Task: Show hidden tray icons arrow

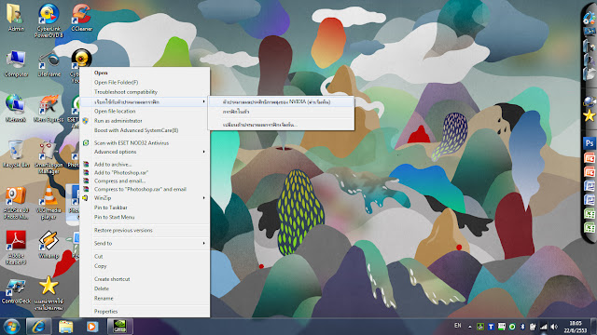Action: click(470, 327)
